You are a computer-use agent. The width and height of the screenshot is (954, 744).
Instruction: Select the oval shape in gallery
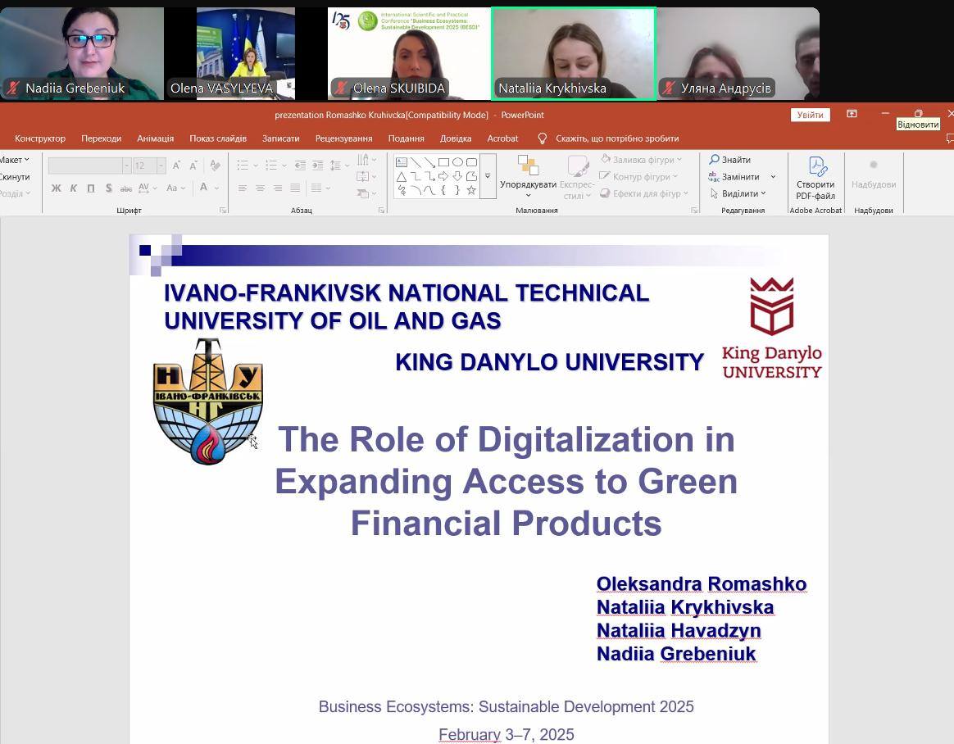(x=457, y=162)
